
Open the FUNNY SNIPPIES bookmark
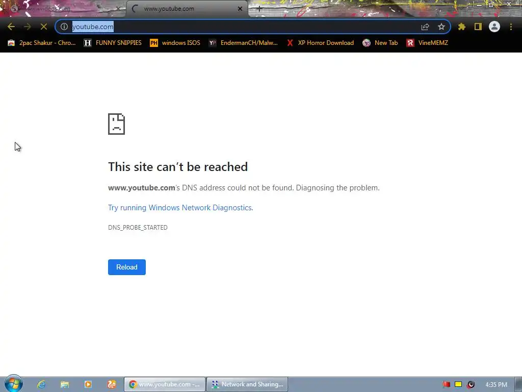[113, 43]
